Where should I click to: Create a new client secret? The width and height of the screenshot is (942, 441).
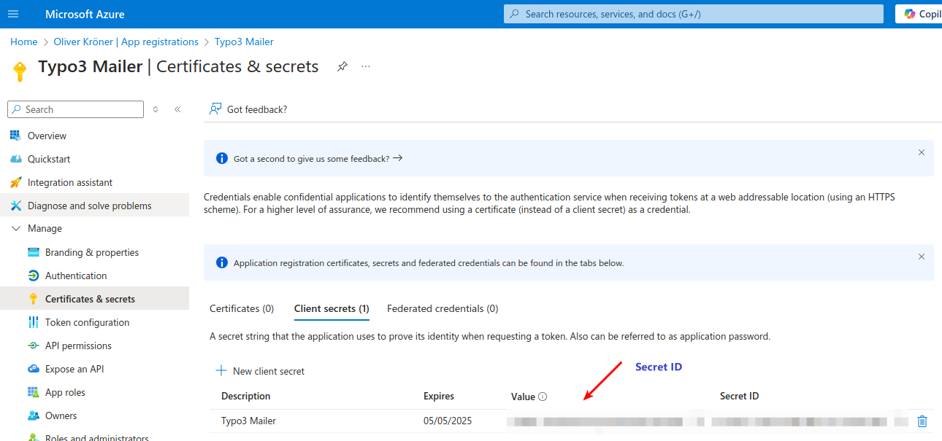260,370
